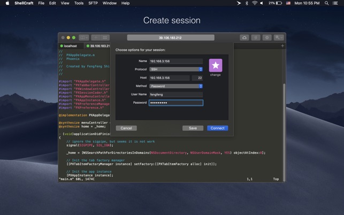Screen dimensions: 344x215
Task: Click the volume icon in the menu bar
Action: pos(262,3)
